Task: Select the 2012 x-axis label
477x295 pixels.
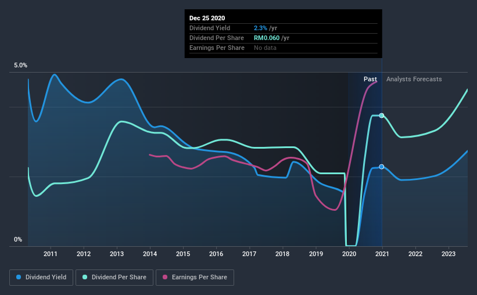Action: point(84,254)
